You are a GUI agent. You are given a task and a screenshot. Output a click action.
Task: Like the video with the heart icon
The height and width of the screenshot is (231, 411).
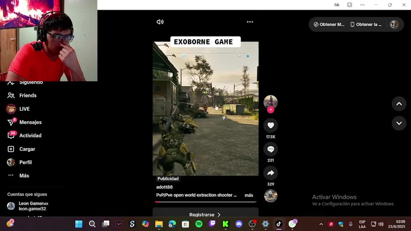[x=271, y=125]
